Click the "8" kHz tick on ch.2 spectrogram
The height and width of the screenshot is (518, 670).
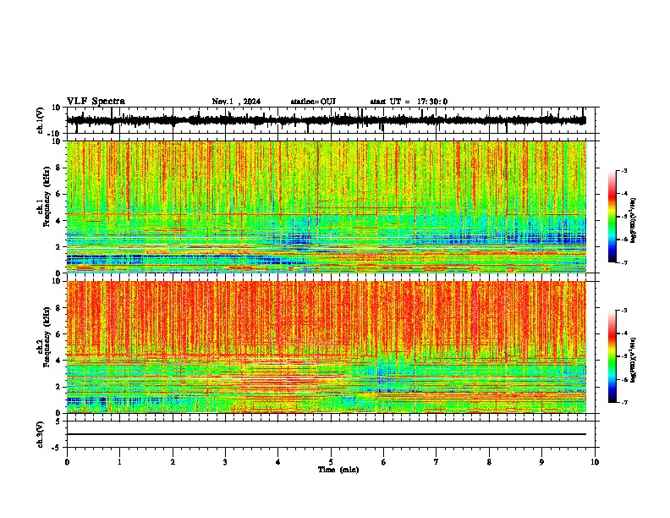(58, 308)
